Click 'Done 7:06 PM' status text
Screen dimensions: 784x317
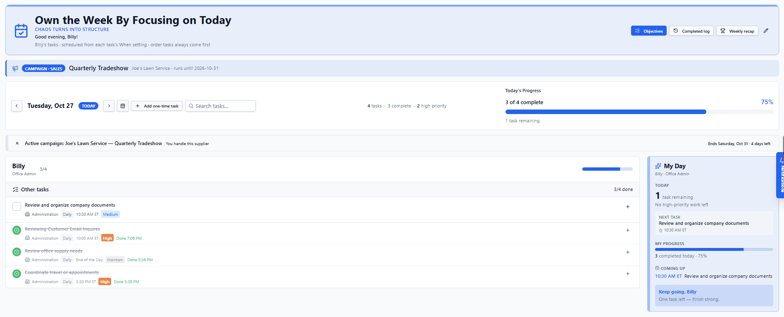[129, 238]
